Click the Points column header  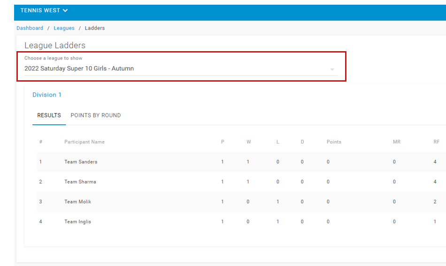coord(334,142)
